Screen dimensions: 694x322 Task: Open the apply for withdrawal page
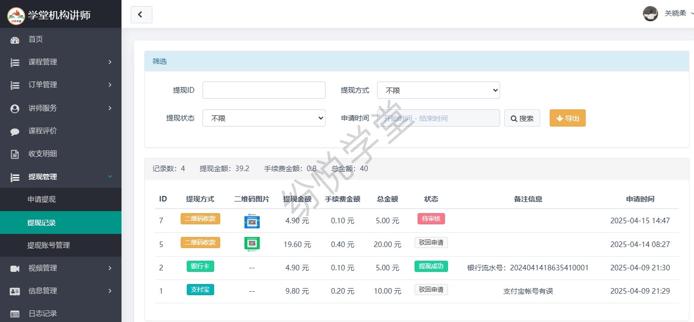(42, 199)
